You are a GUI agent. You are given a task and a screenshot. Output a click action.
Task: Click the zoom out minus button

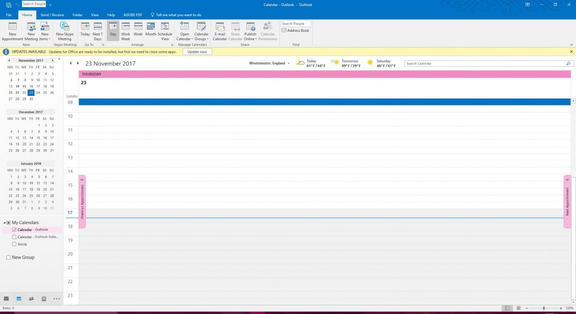(x=527, y=308)
